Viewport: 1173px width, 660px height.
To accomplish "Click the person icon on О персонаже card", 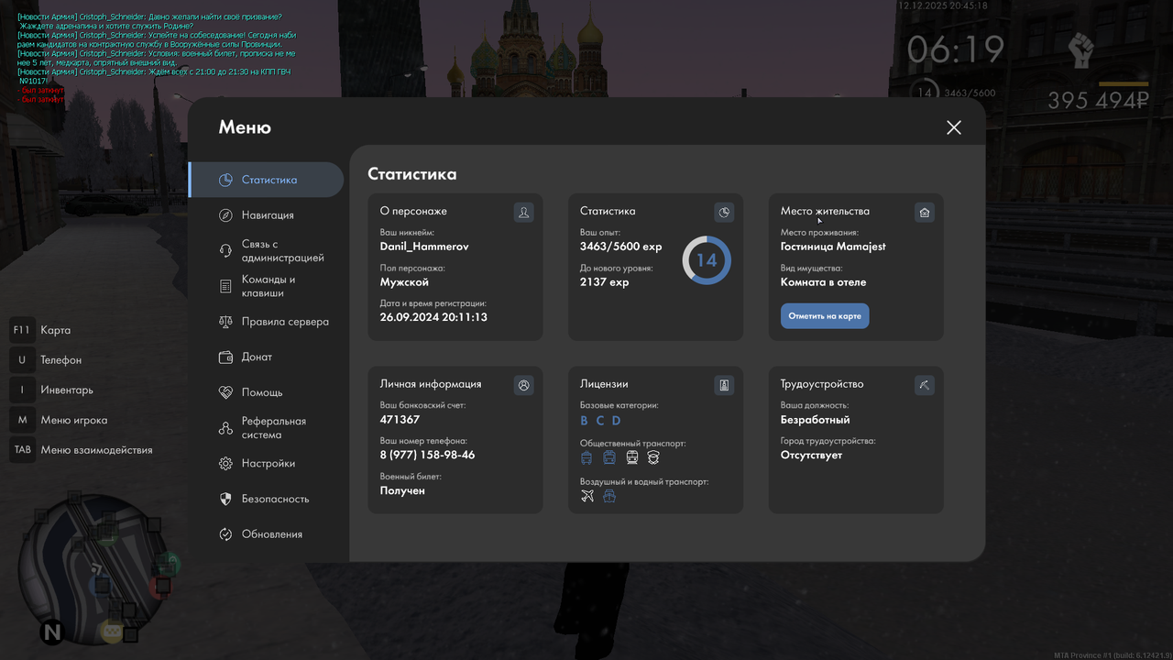I will (x=523, y=213).
